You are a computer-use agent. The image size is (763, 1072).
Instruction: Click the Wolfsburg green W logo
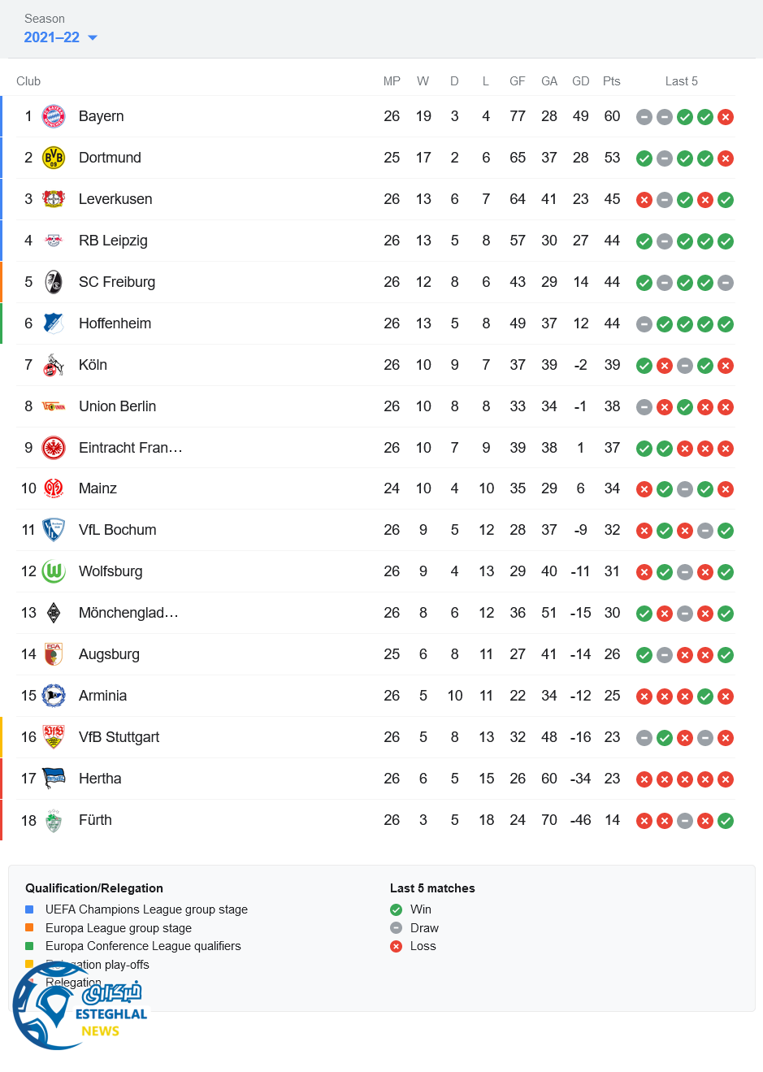pos(54,571)
